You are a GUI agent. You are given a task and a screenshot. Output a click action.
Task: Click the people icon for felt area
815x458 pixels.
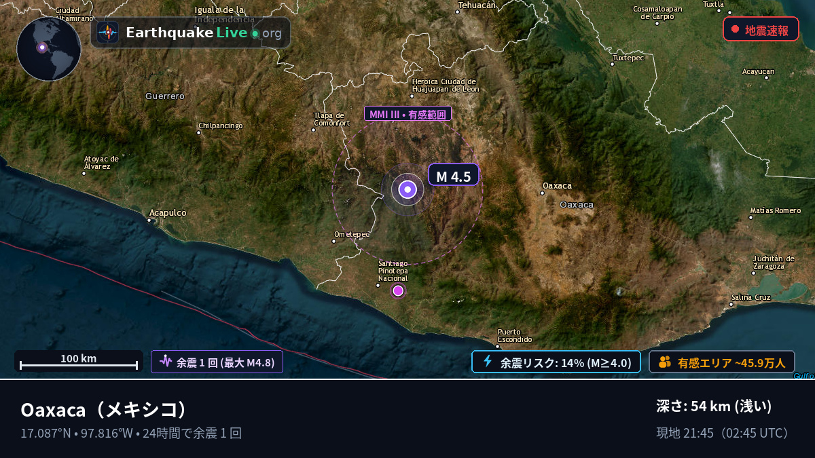click(x=664, y=362)
